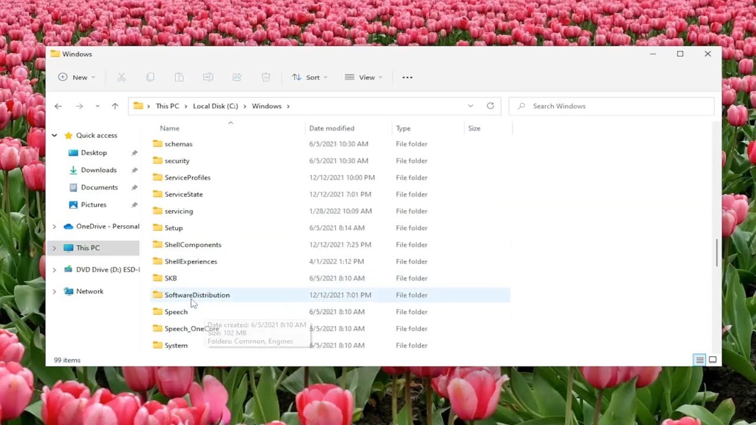Open Downloads in Quick access
Viewport: 756px width, 425px height.
coord(99,170)
